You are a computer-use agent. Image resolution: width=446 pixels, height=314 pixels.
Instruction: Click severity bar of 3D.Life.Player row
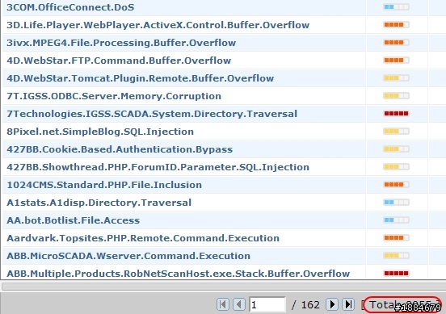click(396, 25)
